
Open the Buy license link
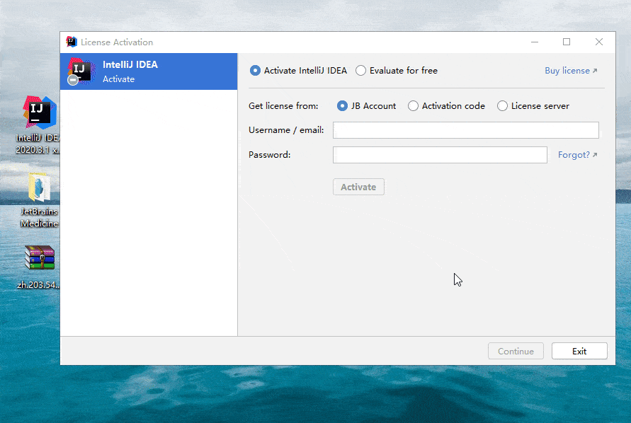[571, 70]
